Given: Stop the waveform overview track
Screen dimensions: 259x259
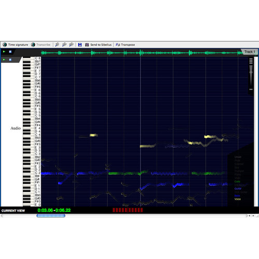Looking at the screenshot, I should click(10, 52).
